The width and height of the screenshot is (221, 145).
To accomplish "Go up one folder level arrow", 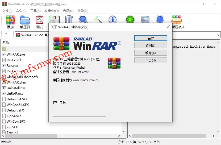I will pos(6,35).
